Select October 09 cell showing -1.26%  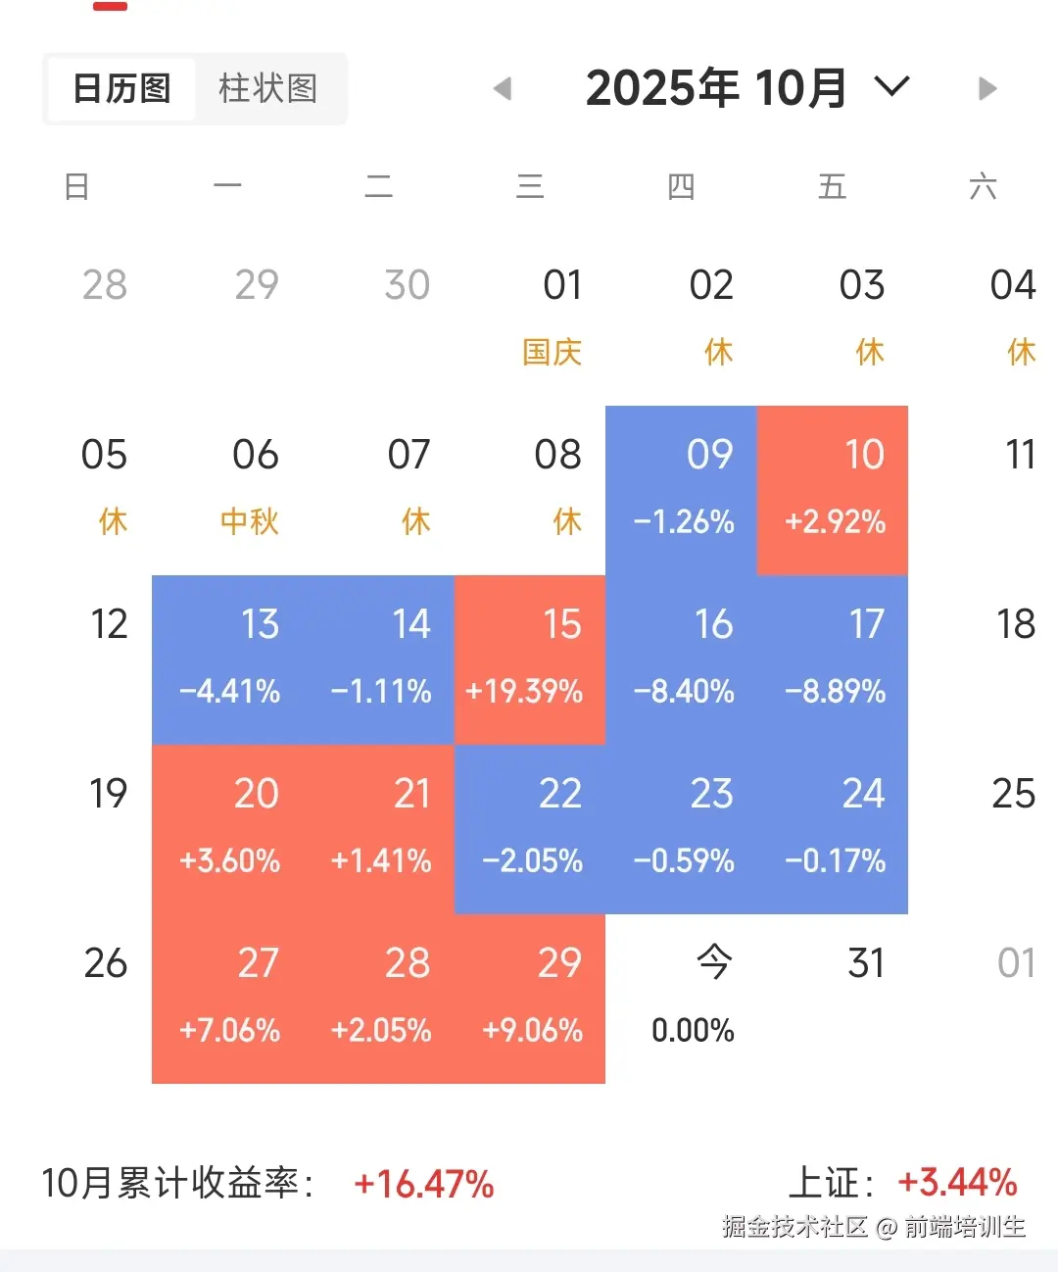coord(682,490)
